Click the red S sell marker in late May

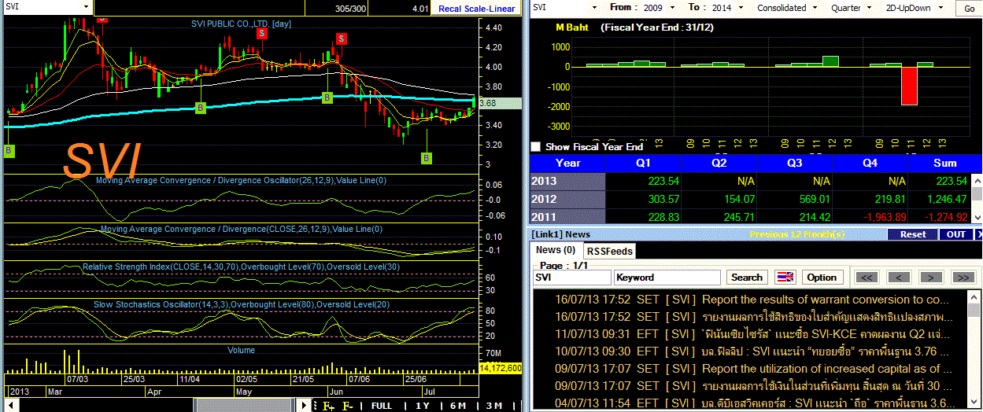click(341, 39)
